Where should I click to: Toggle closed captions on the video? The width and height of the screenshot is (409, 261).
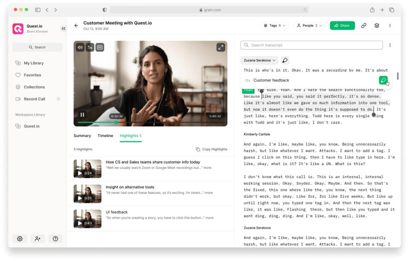click(99, 47)
